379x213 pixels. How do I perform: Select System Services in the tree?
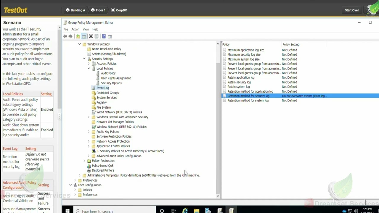pyautogui.click(x=107, y=98)
